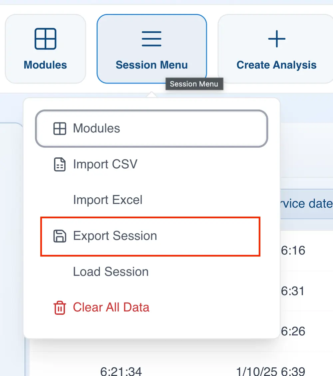This screenshot has height=376, width=333.
Task: Select the table cell showing 6:16
Action: click(293, 250)
